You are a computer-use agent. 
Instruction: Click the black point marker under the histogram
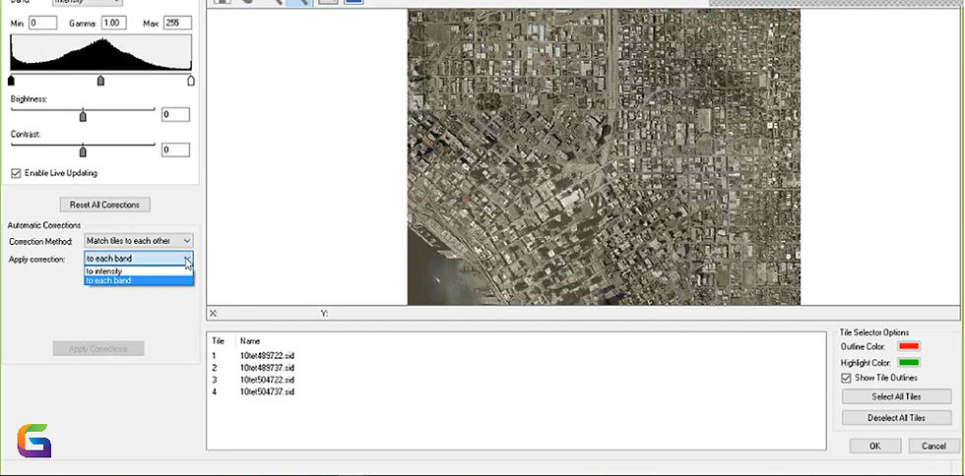pos(12,81)
